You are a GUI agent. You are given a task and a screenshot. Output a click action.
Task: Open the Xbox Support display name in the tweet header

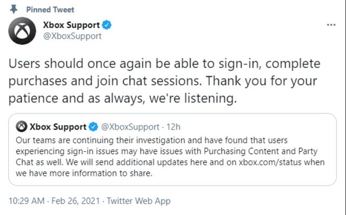pos(71,25)
